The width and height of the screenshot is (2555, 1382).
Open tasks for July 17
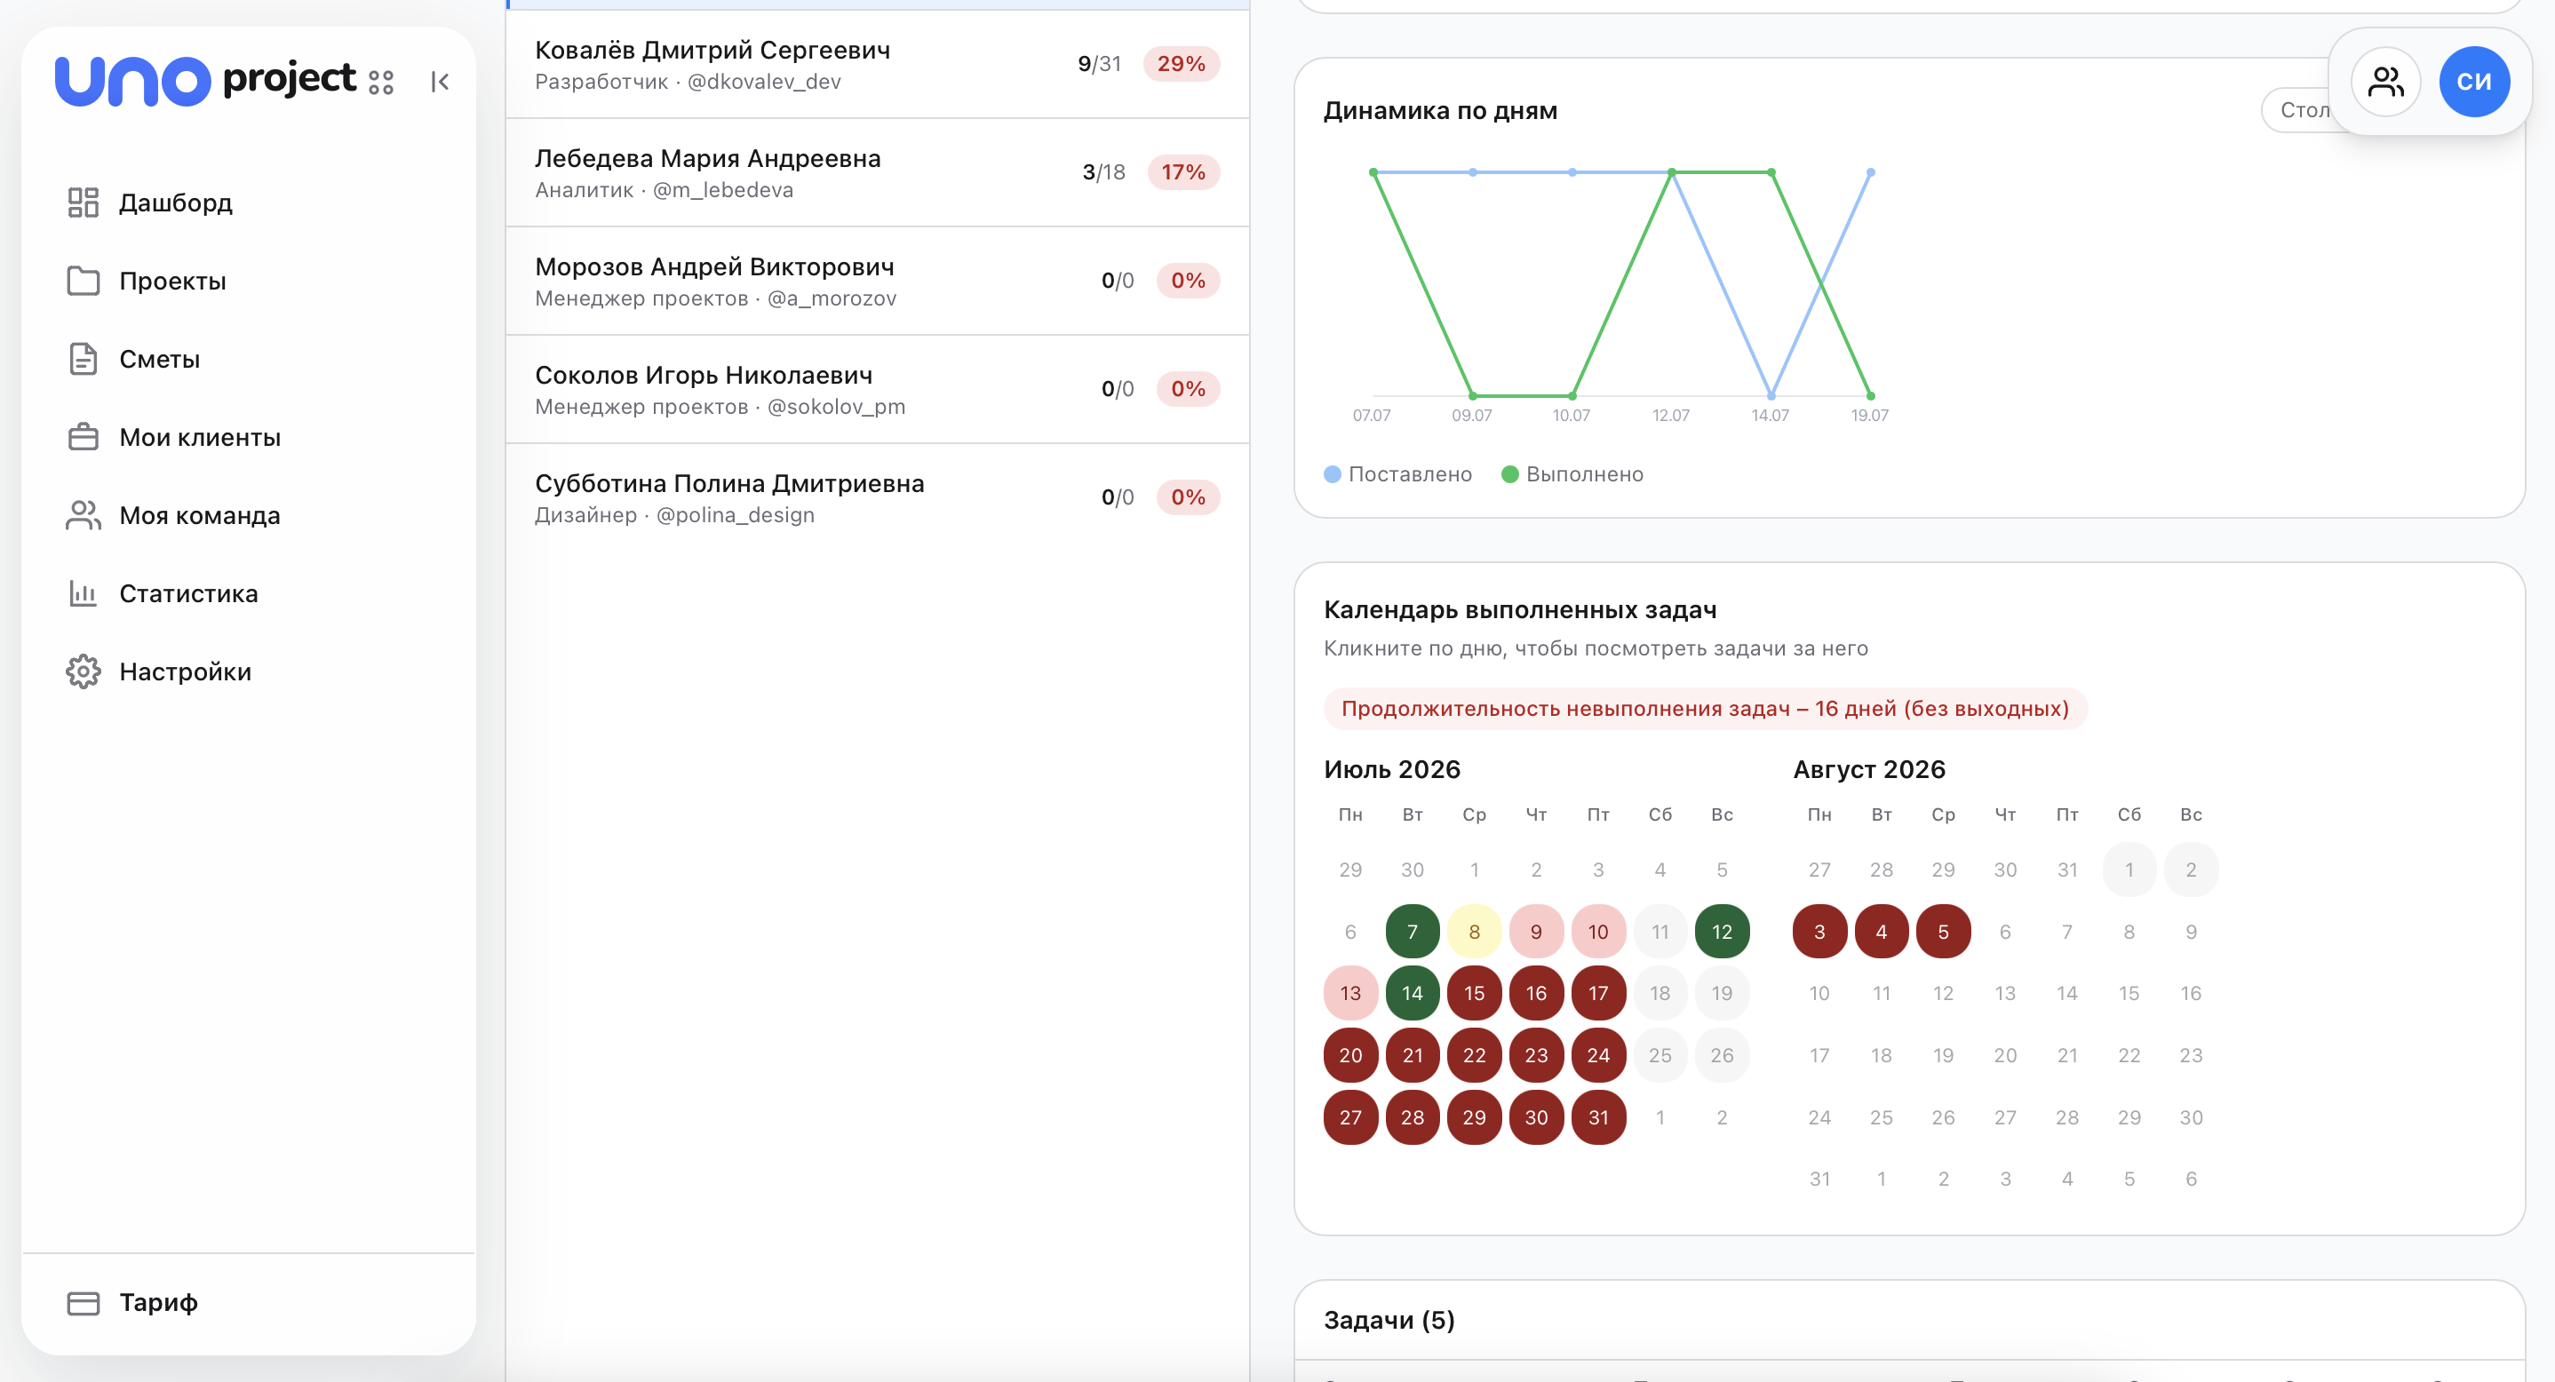(1598, 993)
